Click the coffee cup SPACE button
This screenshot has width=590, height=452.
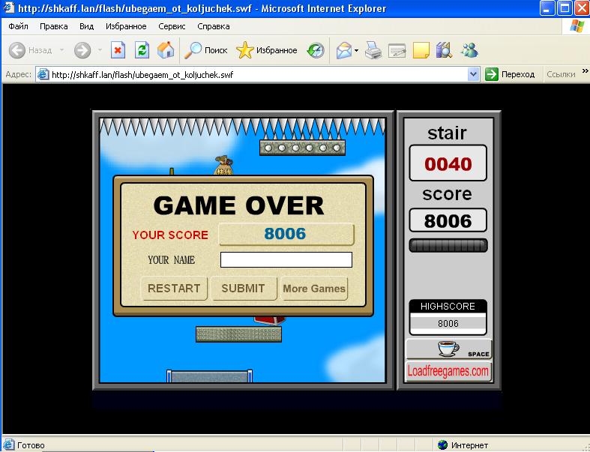(x=448, y=349)
